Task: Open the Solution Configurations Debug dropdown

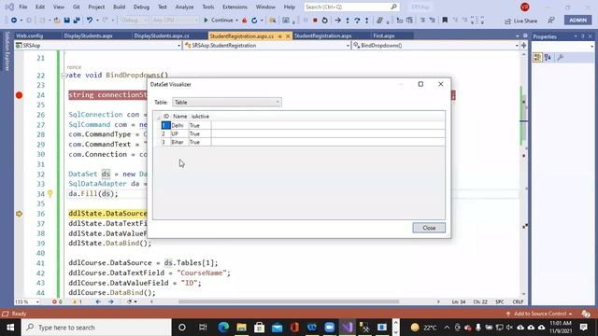Action: pyautogui.click(x=133, y=21)
